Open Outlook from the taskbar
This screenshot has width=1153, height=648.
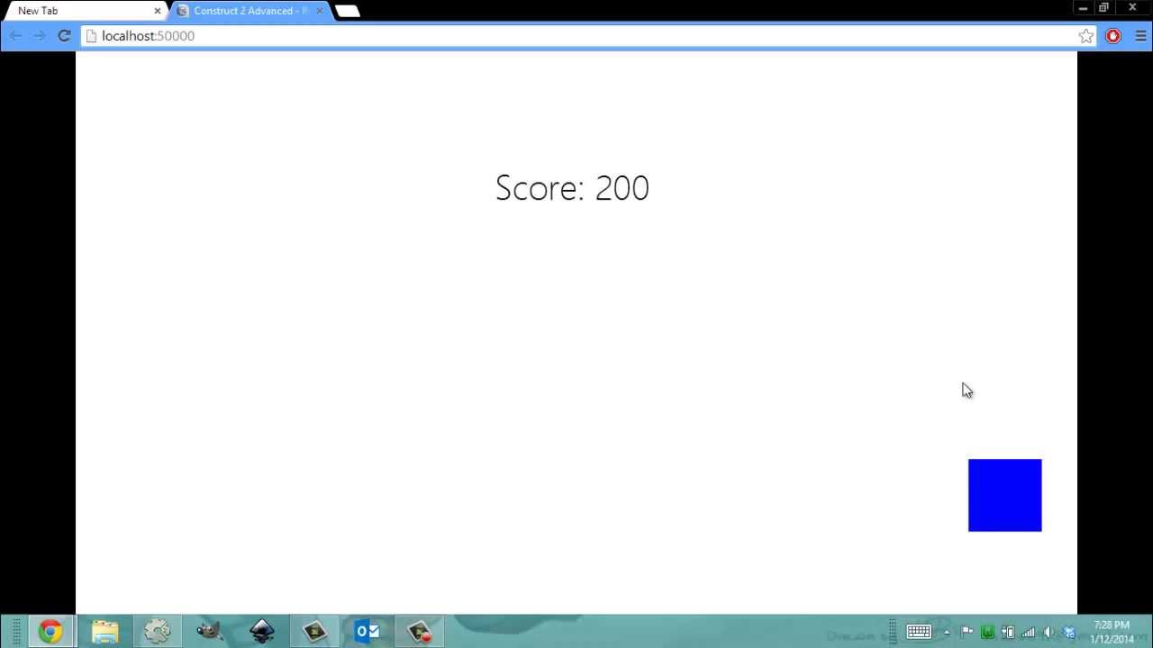tap(367, 631)
